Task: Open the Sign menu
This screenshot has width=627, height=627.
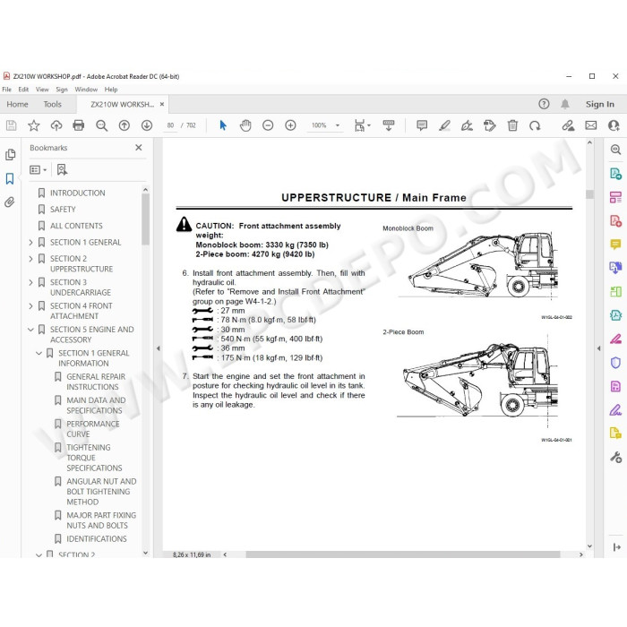Action: [x=62, y=90]
